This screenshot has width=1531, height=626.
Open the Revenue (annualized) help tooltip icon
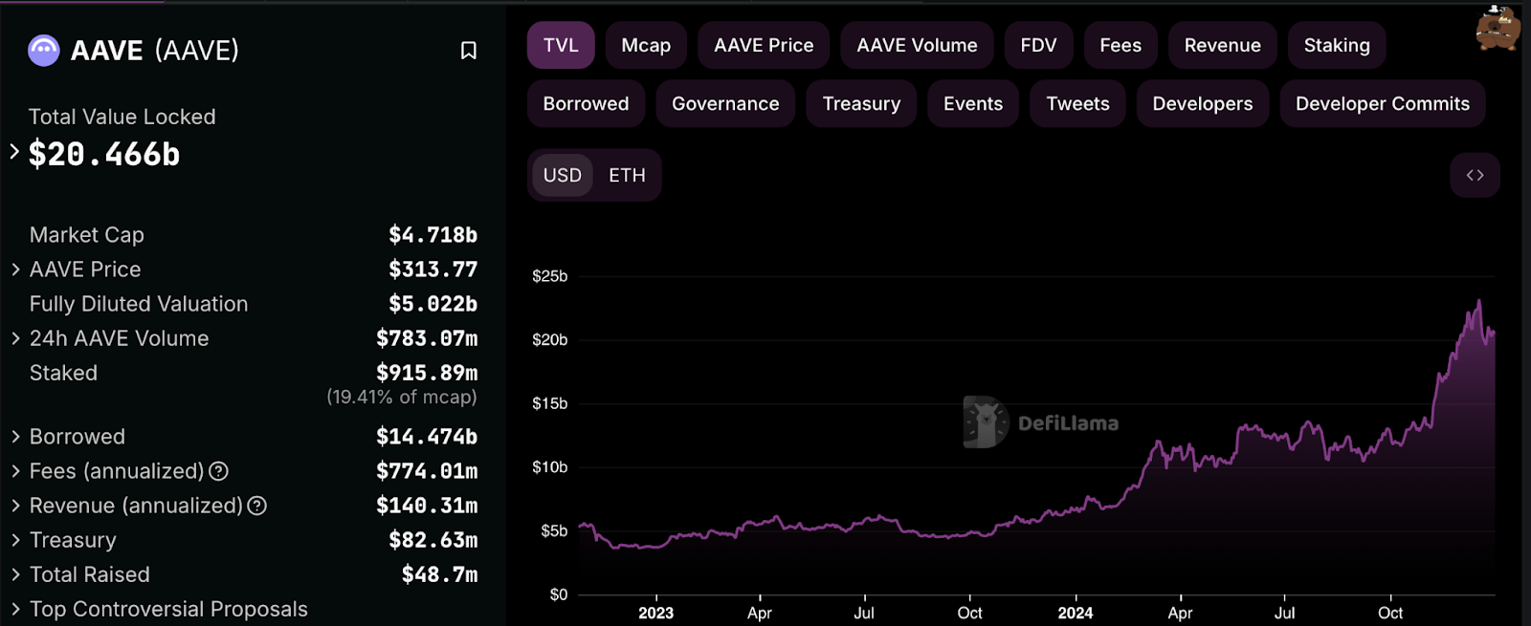click(256, 506)
